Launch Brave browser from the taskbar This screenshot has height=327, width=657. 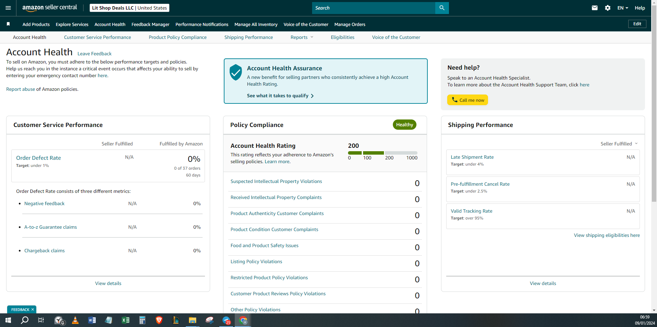(x=159, y=320)
